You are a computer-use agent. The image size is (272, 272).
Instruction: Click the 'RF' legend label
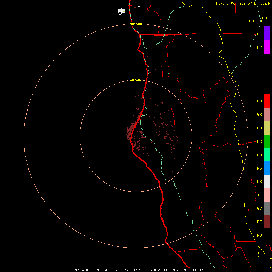coord(259,34)
